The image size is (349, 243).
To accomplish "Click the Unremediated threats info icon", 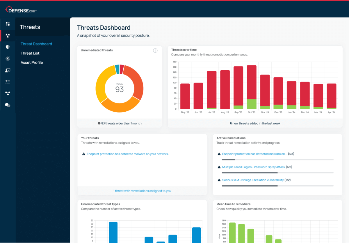I will (155, 51).
